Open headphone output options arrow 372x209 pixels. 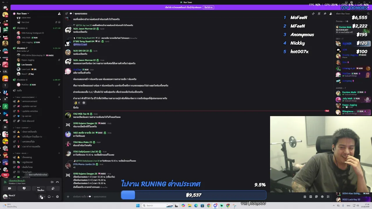pos(53,197)
